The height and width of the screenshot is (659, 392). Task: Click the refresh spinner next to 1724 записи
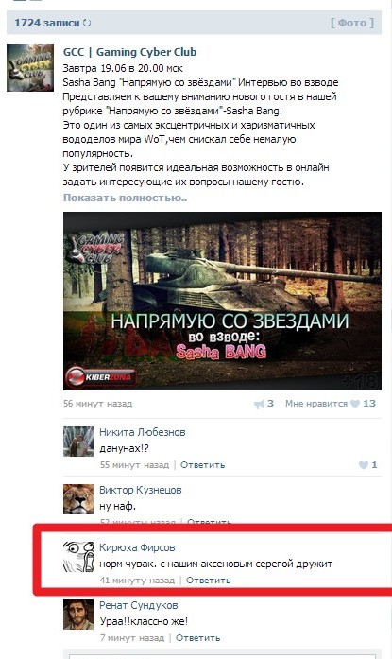pos(87,23)
